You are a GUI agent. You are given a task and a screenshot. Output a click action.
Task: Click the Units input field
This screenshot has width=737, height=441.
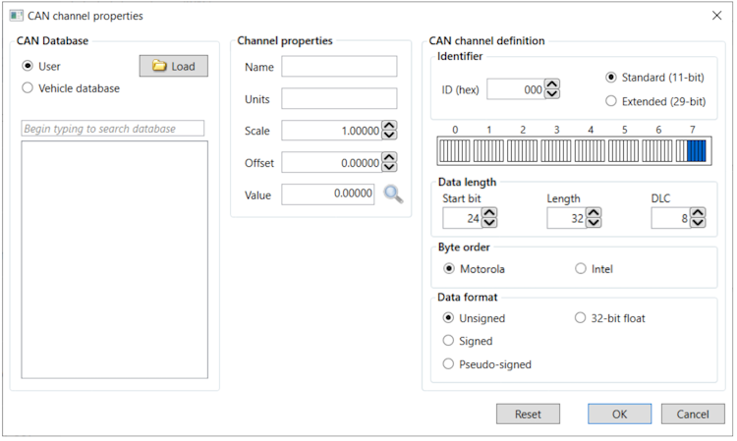tap(339, 98)
